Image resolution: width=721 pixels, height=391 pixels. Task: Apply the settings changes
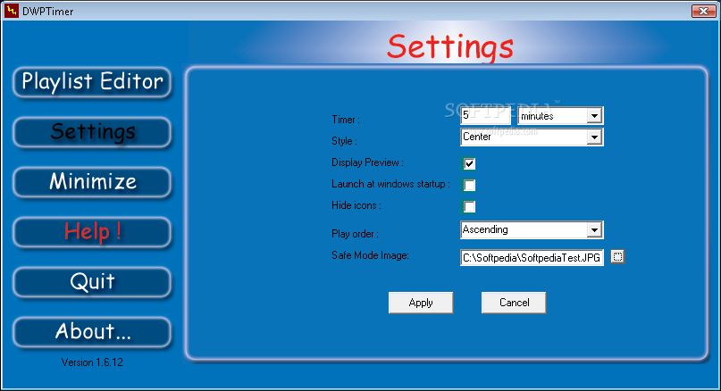tap(421, 303)
